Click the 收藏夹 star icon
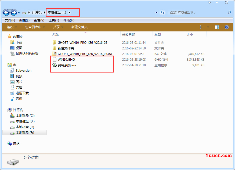This screenshot has width=235, height=170. click(x=10, y=37)
